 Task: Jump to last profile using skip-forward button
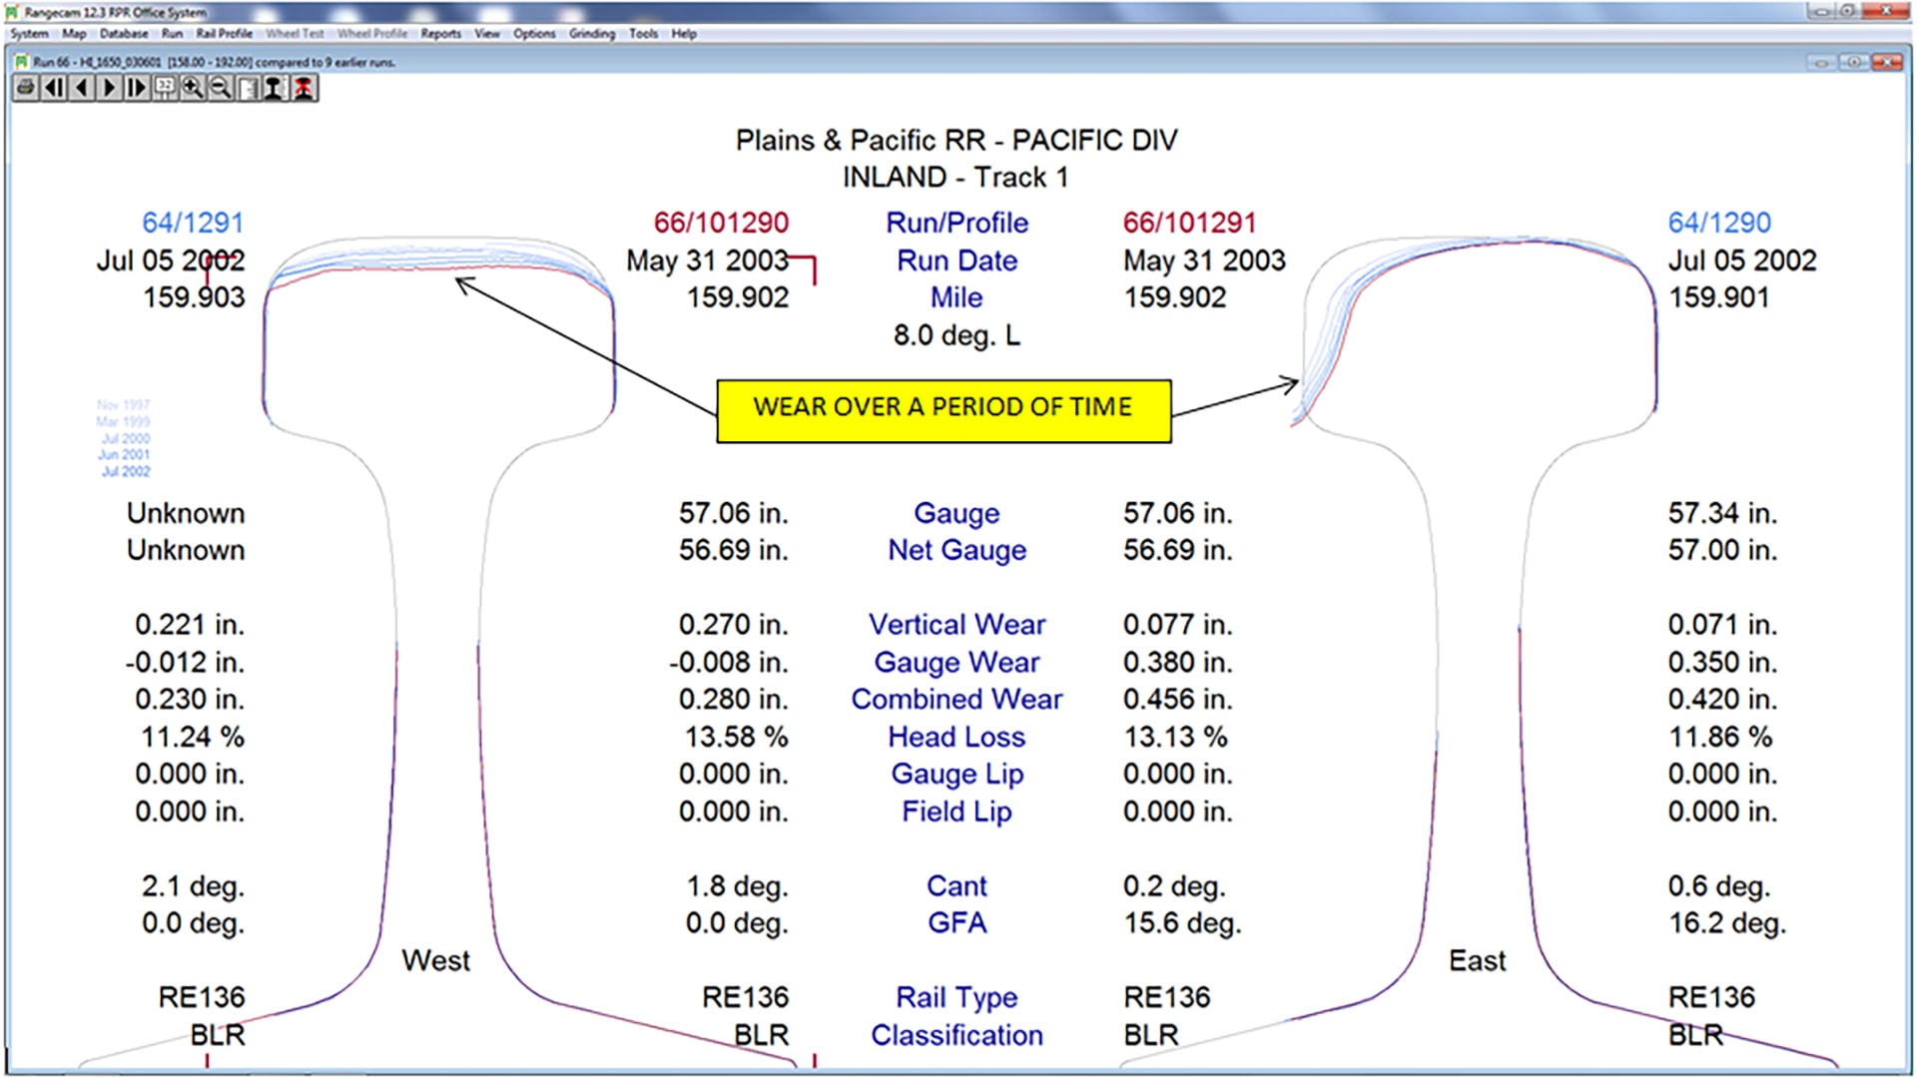coord(137,89)
